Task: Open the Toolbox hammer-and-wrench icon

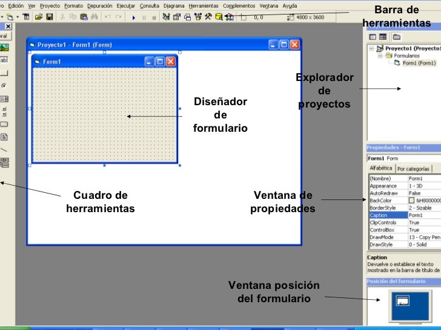Action: 208,17
